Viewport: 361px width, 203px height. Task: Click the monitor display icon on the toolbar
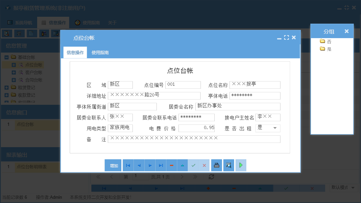click(56, 33)
